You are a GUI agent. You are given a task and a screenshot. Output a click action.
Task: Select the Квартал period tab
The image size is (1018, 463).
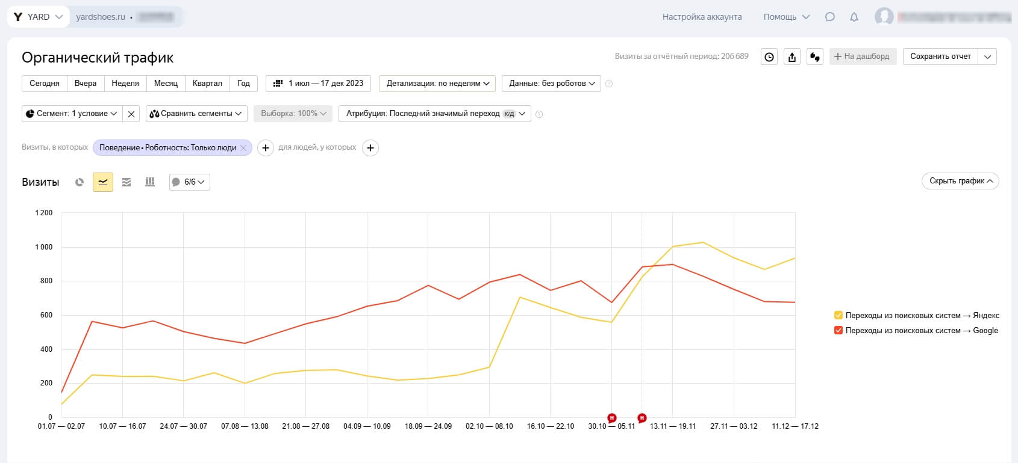tap(207, 84)
